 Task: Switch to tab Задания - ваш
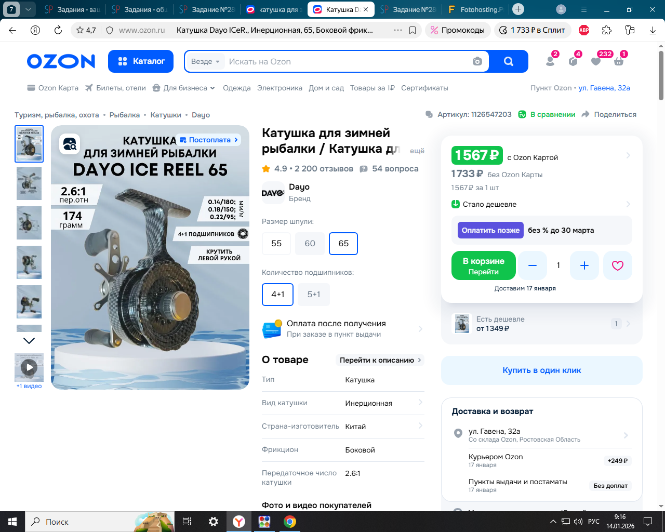73,9
